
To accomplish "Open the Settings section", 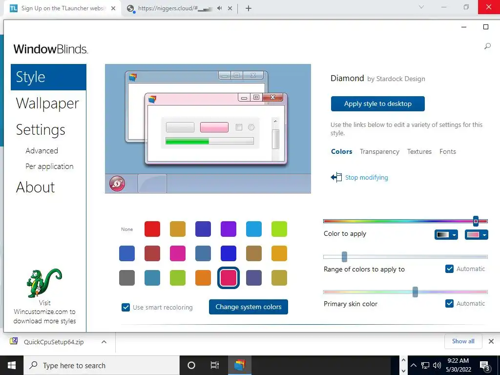I will 41,130.
